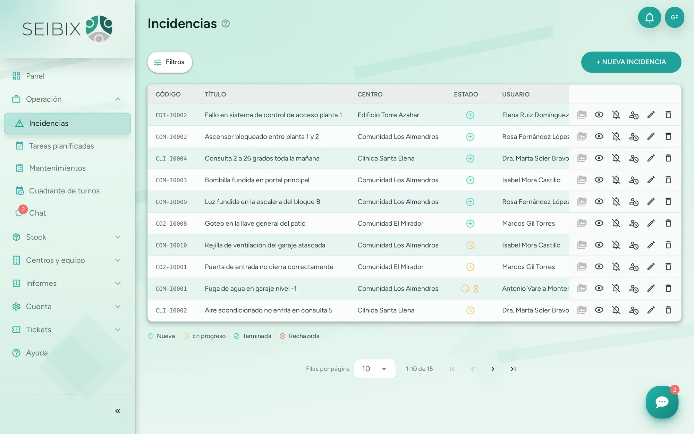This screenshot has width=694, height=434.
Task: Open the GF user avatar menu
Action: tap(674, 17)
